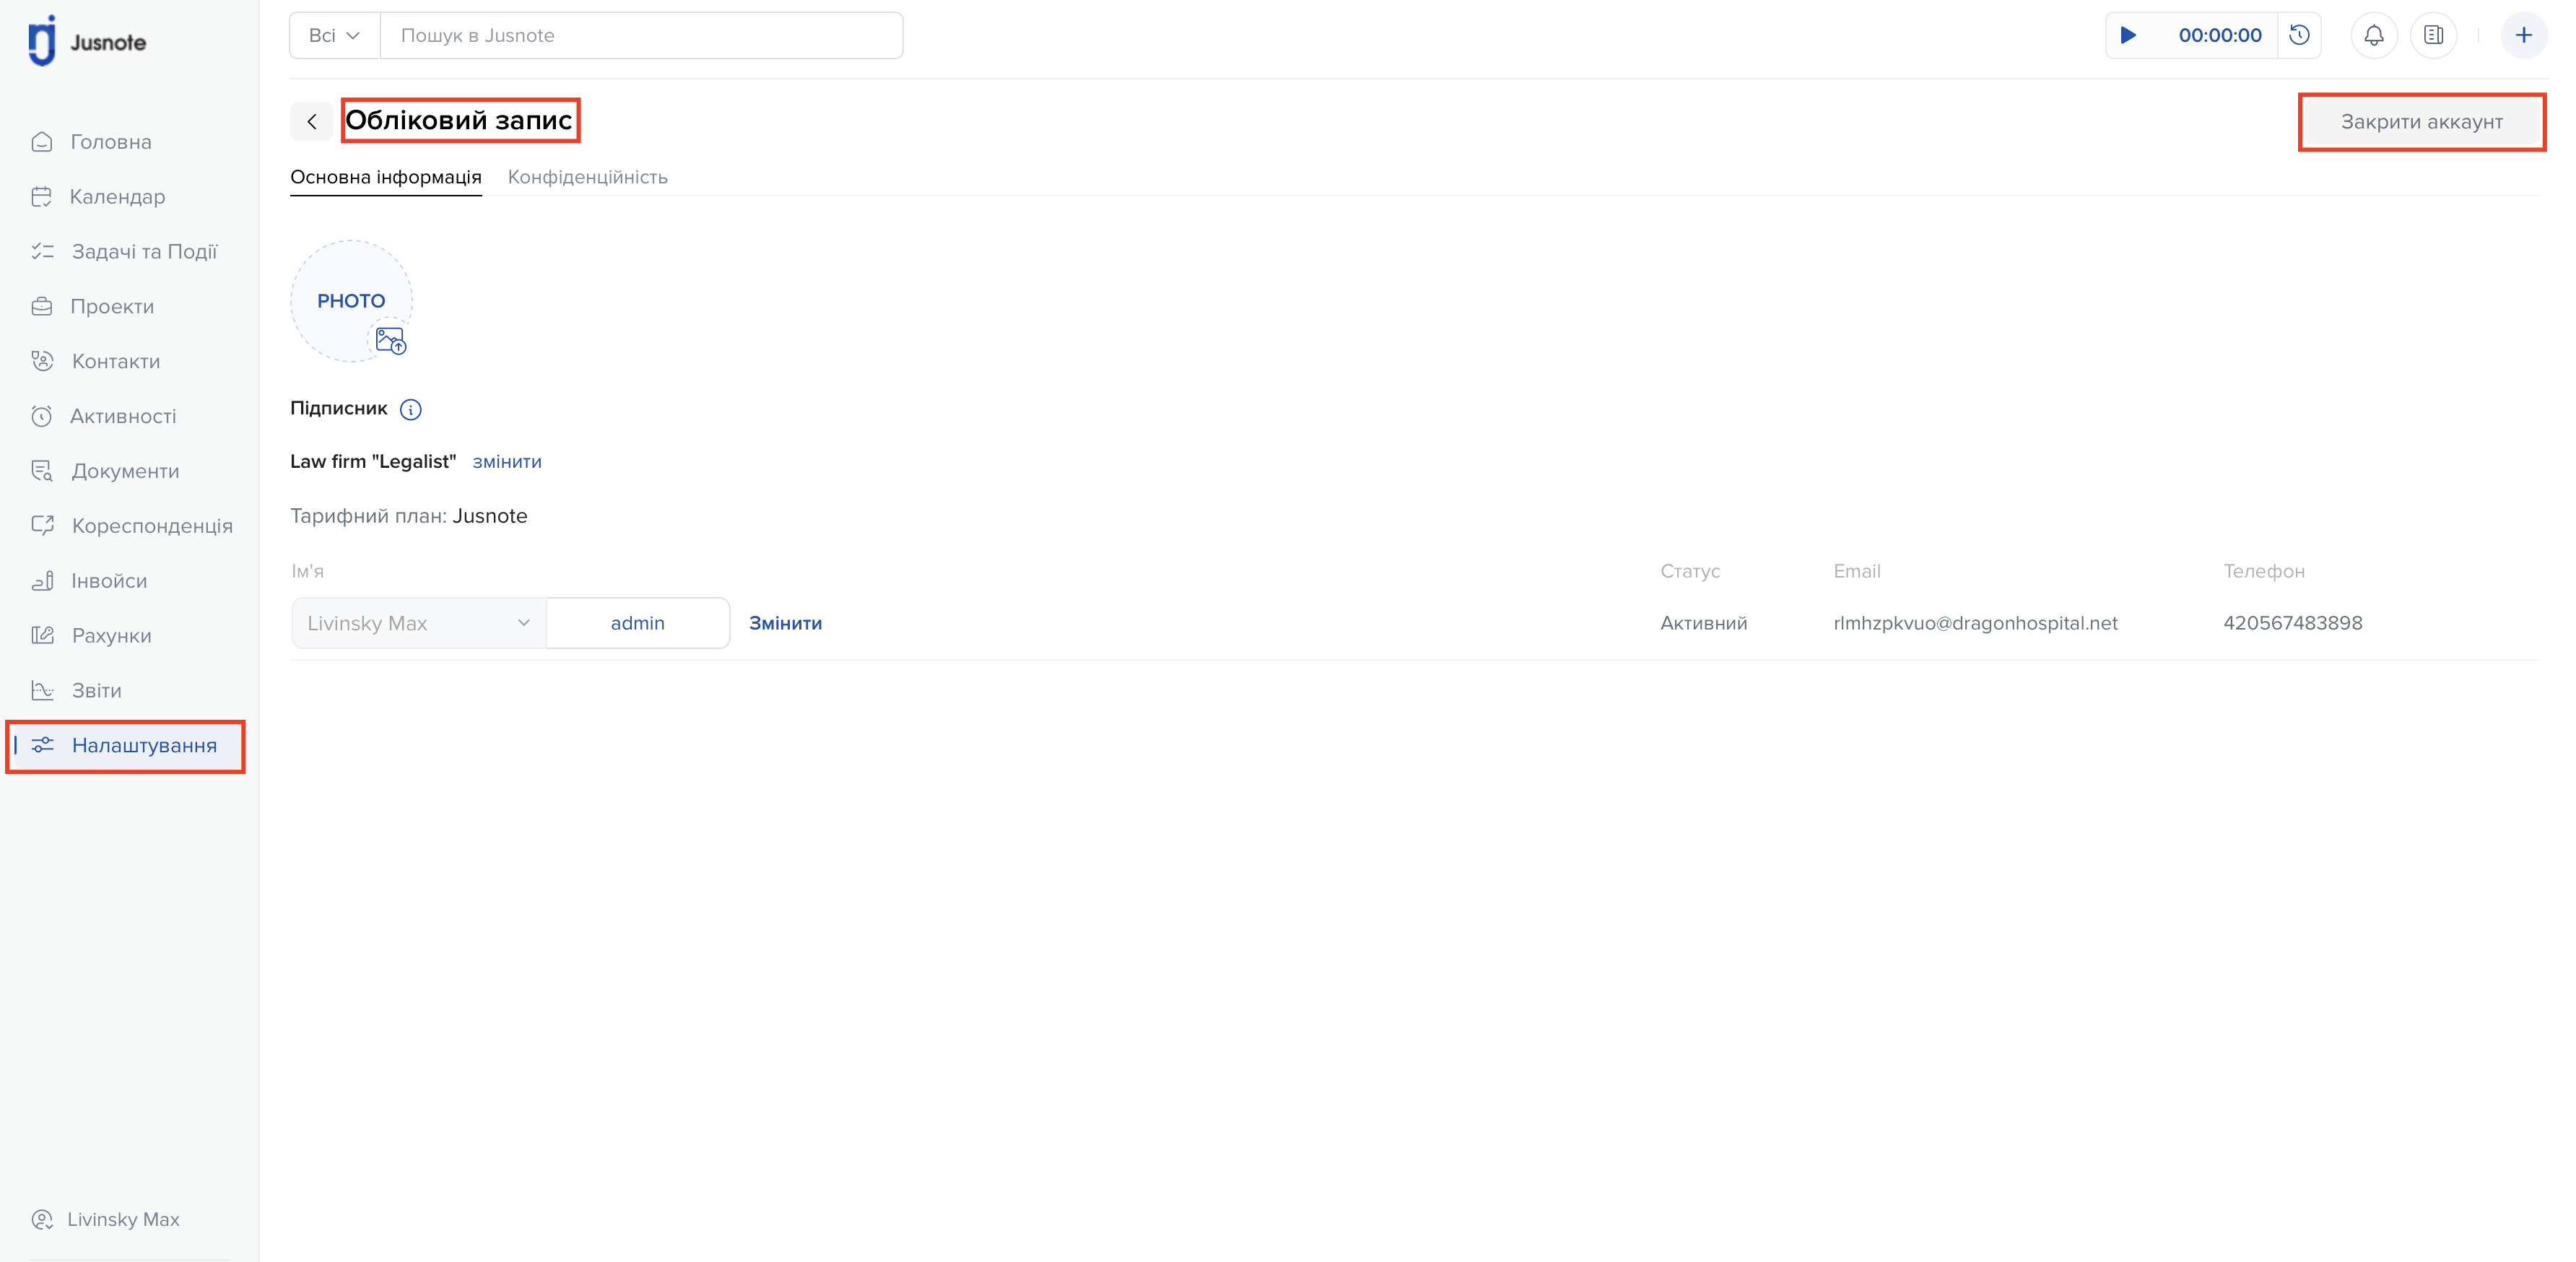Click the admin role field

click(x=638, y=623)
